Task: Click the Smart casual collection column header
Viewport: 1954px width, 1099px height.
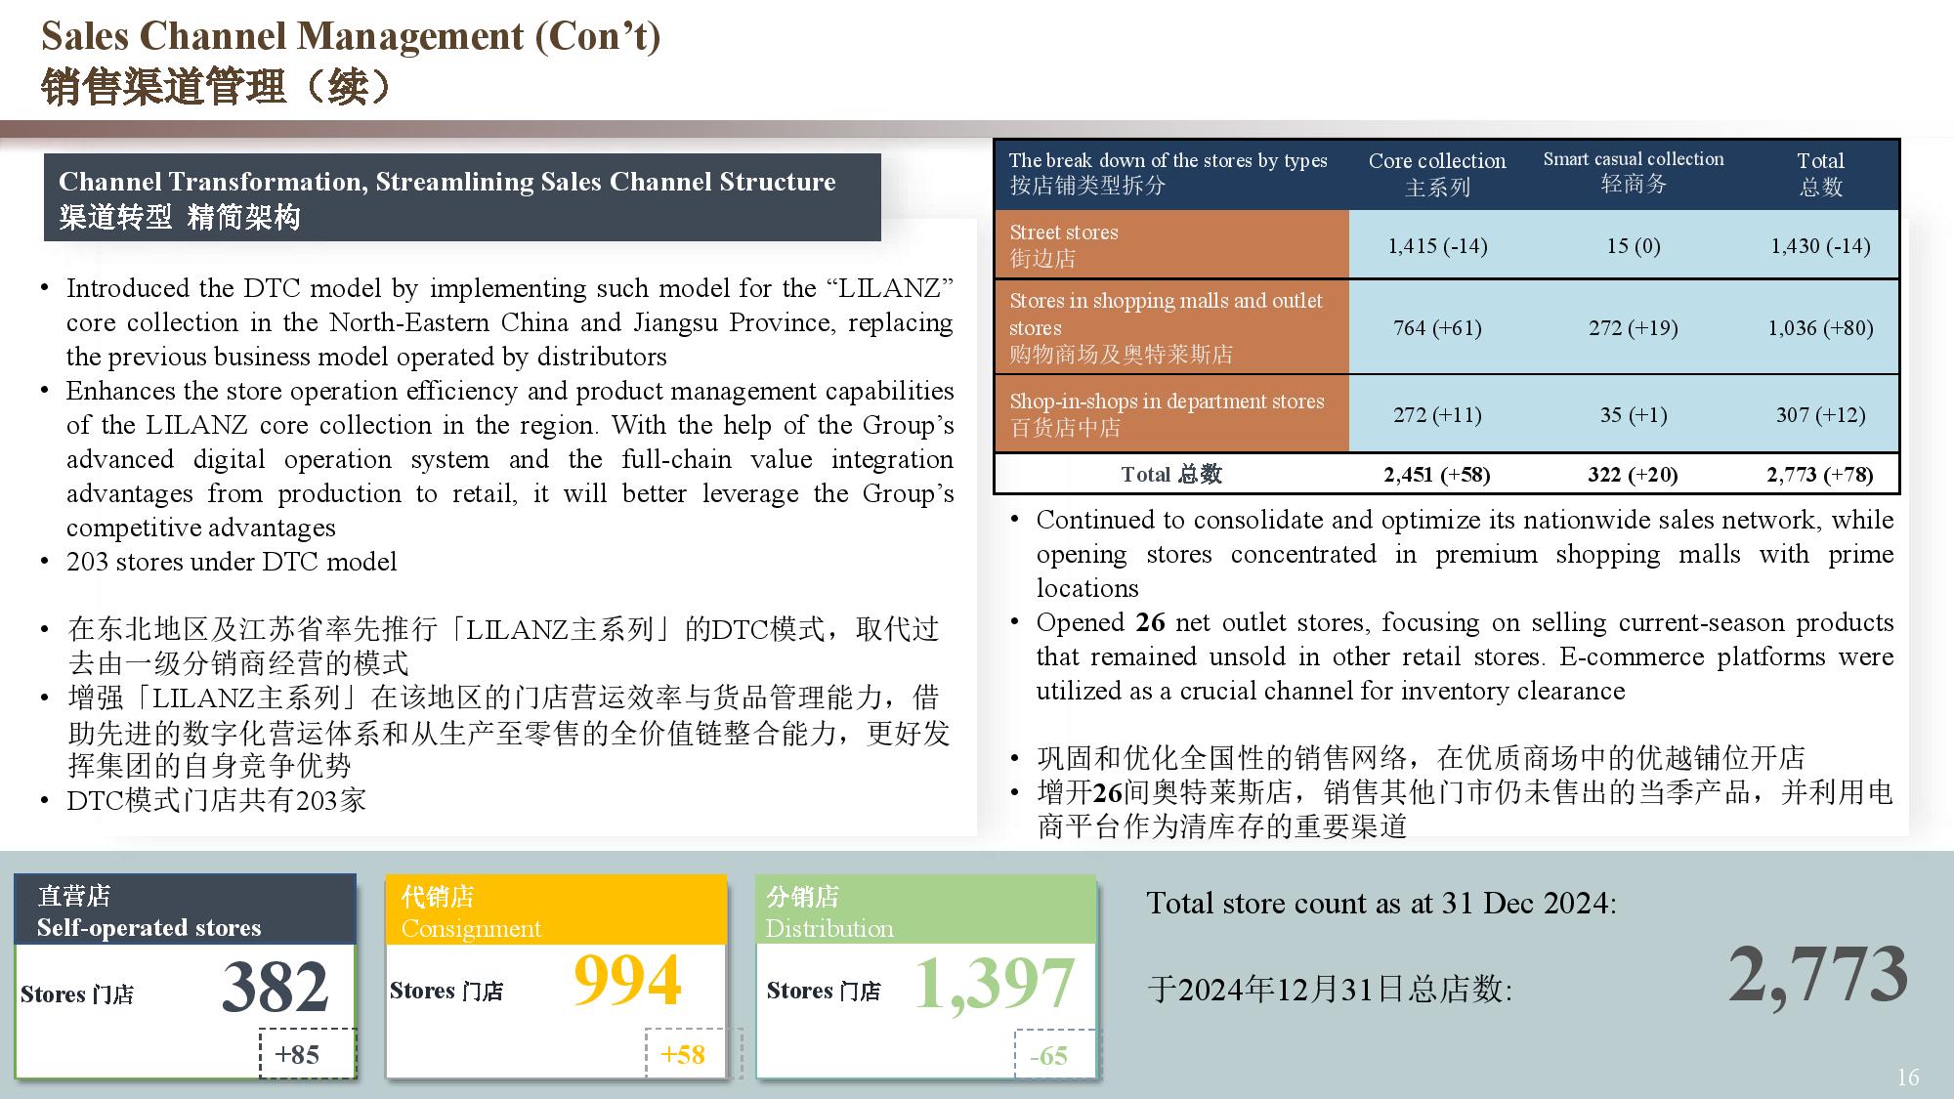Action: 1633,172
